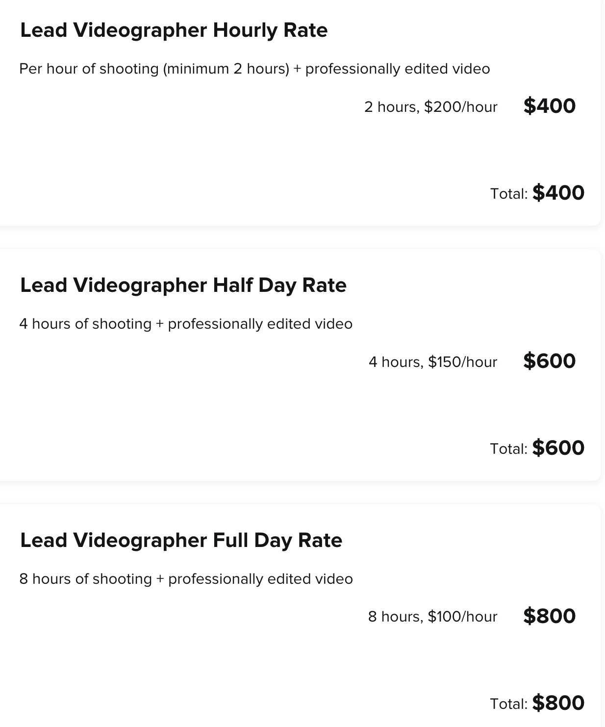Click the "4 hours, $150/hour" rate text
This screenshot has width=605, height=727.
(432, 362)
